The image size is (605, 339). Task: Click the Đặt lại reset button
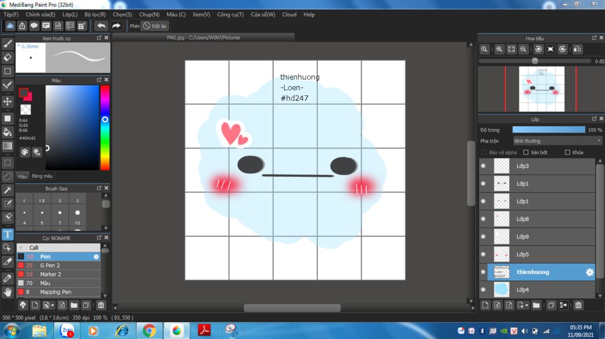tap(155, 26)
